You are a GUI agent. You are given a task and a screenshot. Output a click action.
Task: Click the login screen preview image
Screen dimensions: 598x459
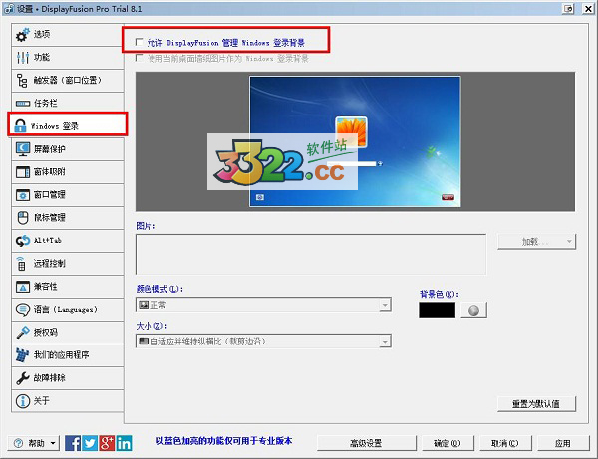355,141
